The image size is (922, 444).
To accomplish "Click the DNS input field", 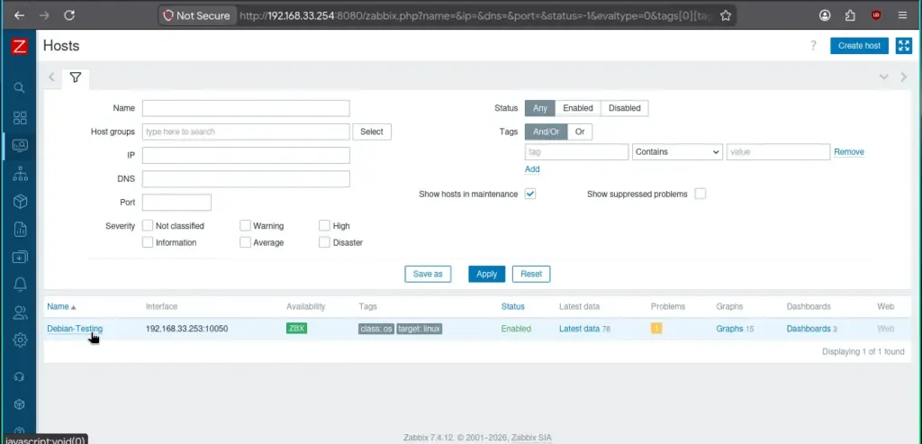I will (x=246, y=179).
